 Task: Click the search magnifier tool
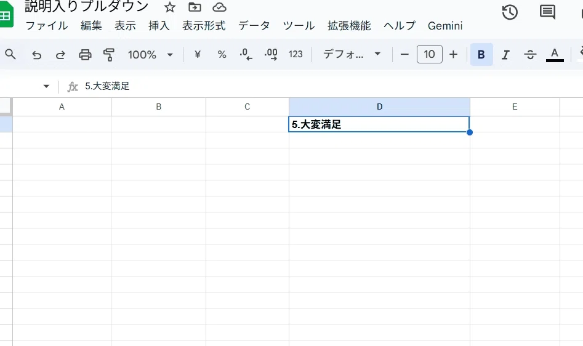coord(10,55)
